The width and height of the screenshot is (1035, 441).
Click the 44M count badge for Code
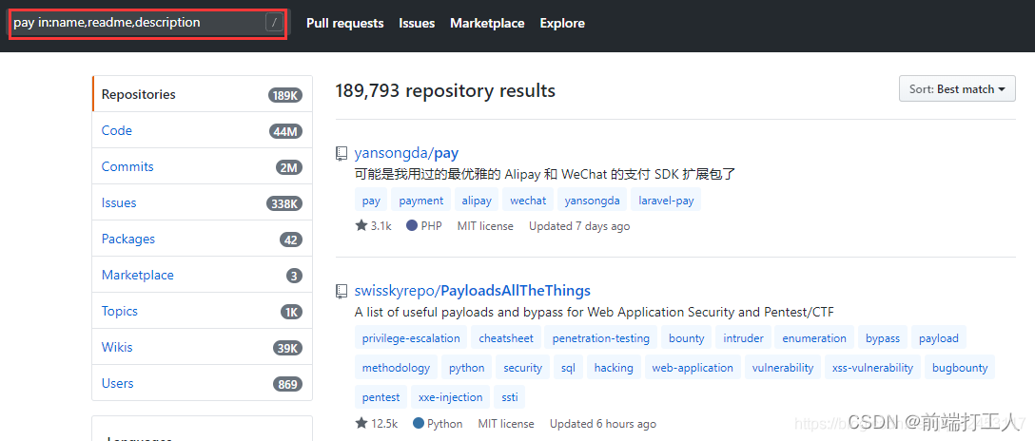tap(285, 131)
